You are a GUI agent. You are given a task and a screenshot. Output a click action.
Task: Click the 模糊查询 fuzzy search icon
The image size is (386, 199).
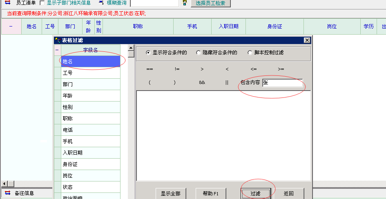pyautogui.click(x=101, y=3)
